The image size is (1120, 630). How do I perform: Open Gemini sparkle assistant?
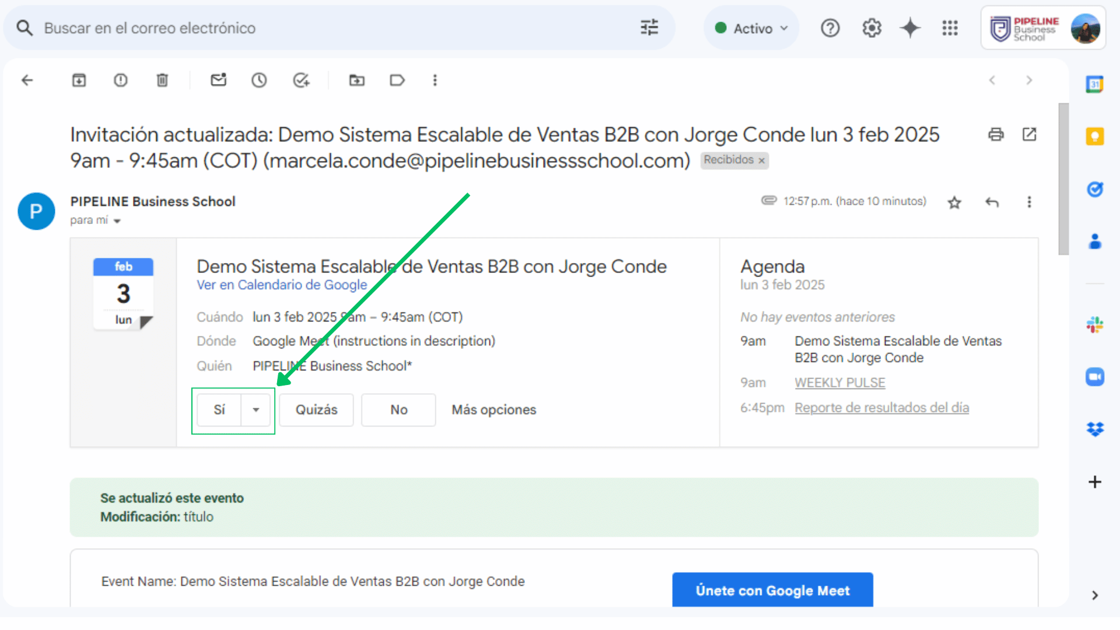(x=910, y=28)
